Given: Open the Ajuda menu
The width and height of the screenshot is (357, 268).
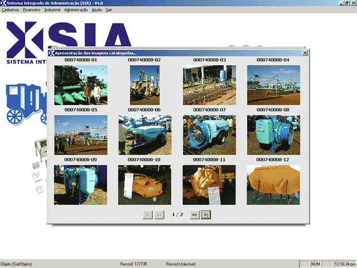Looking at the screenshot, I should [x=97, y=10].
